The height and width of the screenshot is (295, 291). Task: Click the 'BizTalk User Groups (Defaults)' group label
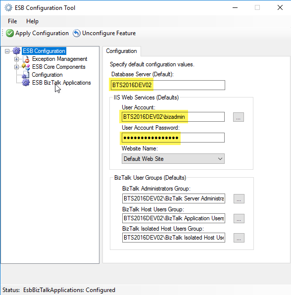pyautogui.click(x=150, y=178)
